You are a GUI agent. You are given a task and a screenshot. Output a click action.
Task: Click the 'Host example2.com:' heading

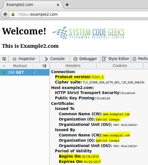[x=72, y=88]
